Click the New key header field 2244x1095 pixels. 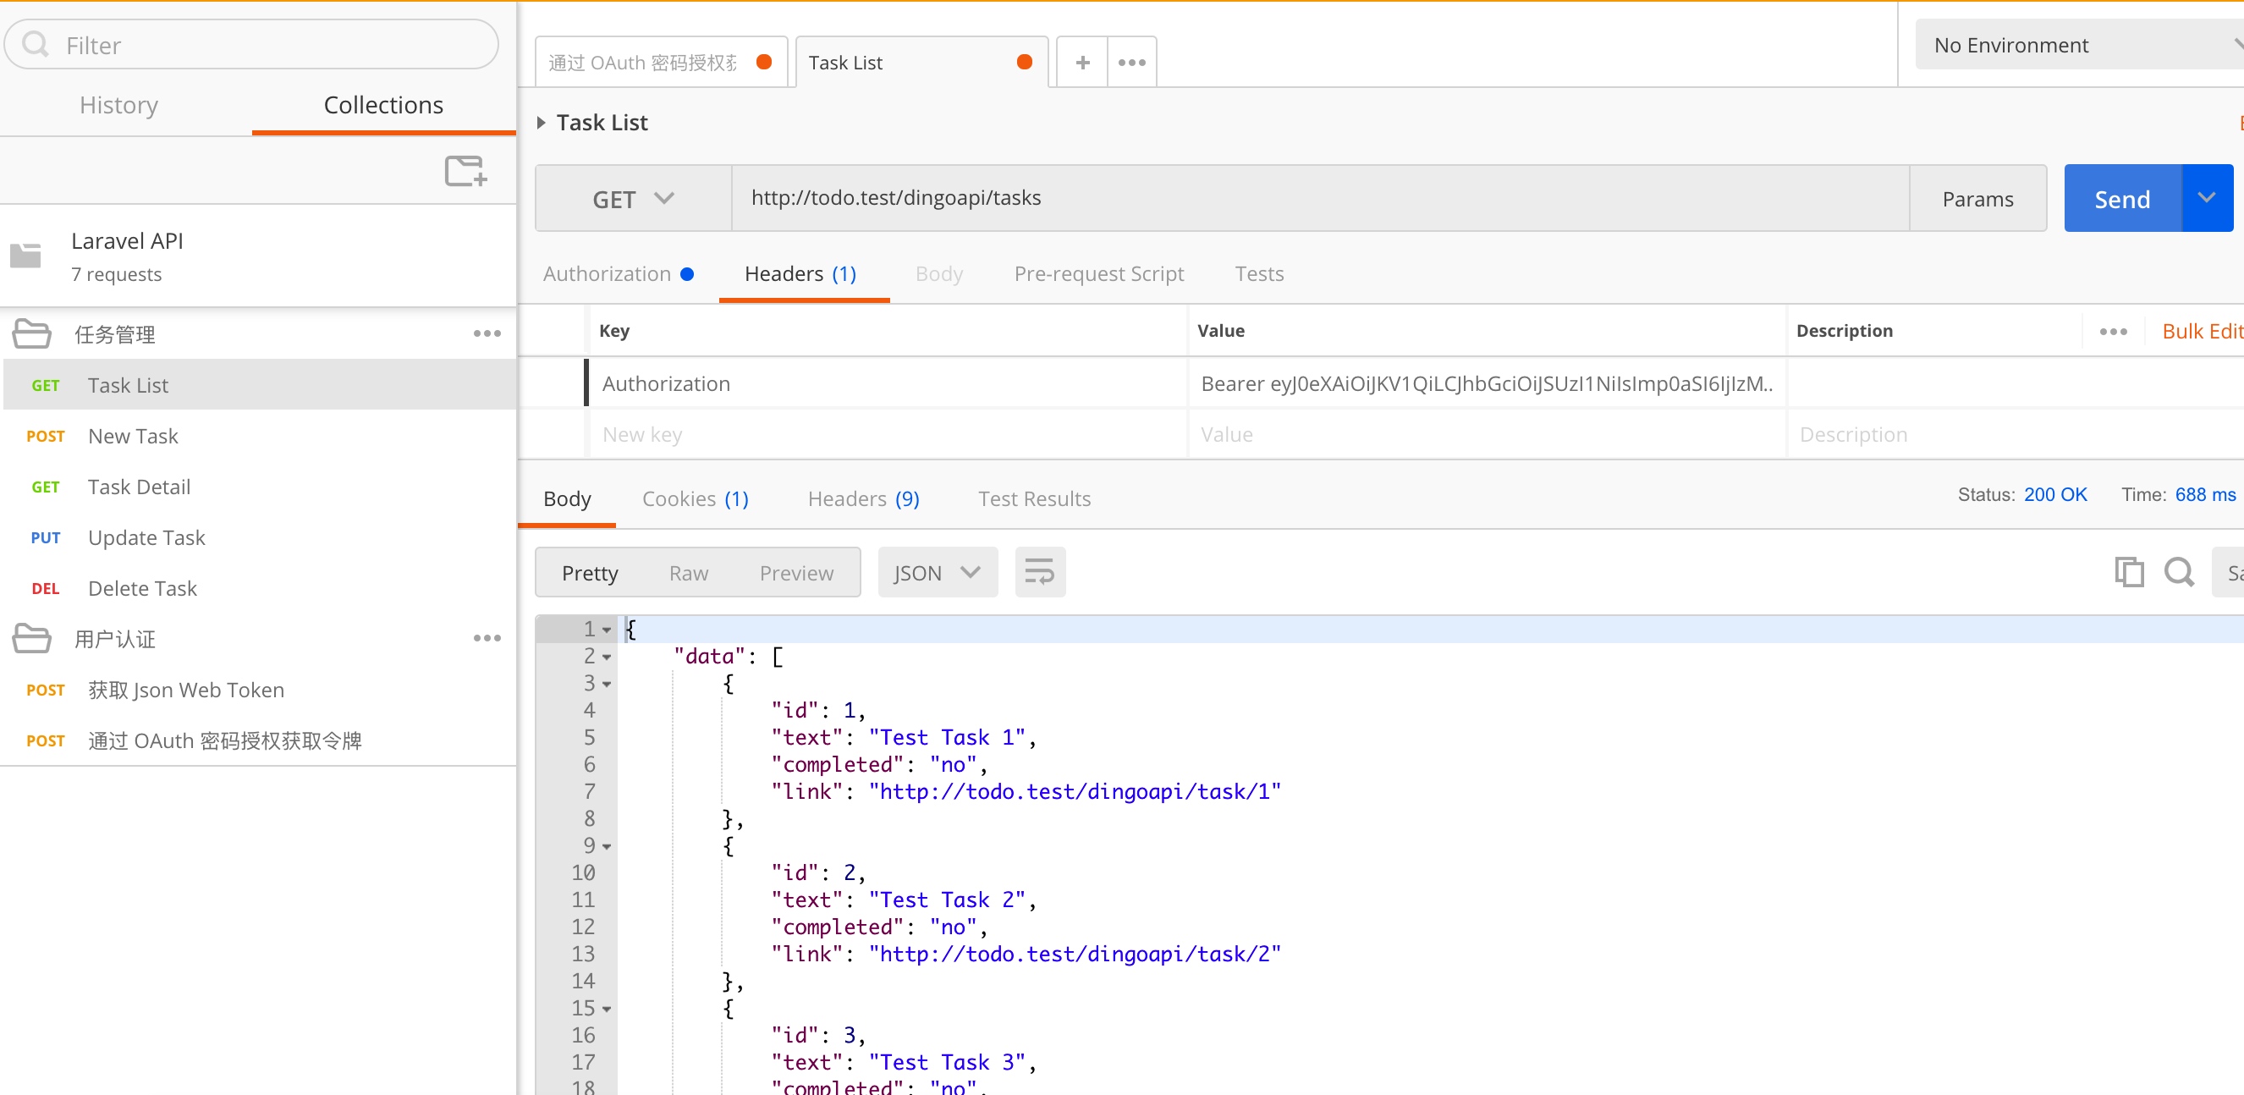(888, 434)
